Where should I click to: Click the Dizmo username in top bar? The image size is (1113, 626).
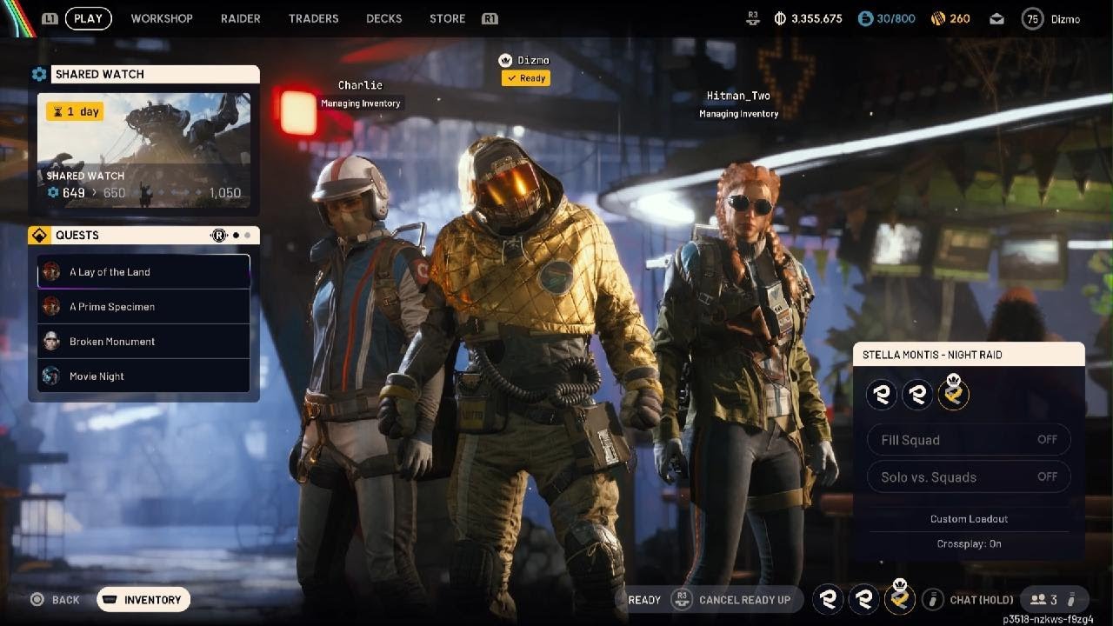(x=1065, y=18)
